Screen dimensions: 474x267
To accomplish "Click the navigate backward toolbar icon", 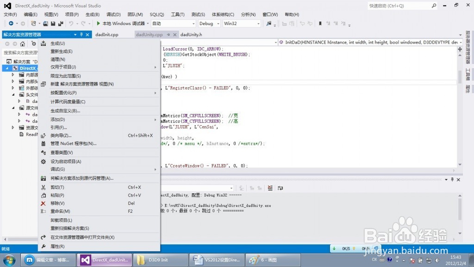I will pos(11,23).
